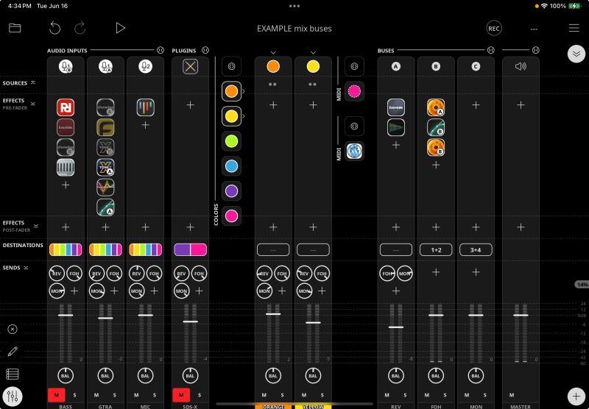Open the red first effect on BASS channel
589x409 pixels.
(x=66, y=107)
